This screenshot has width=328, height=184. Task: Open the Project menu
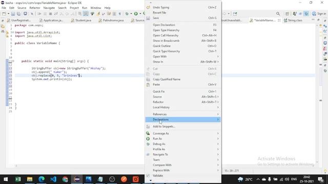click(x=74, y=8)
